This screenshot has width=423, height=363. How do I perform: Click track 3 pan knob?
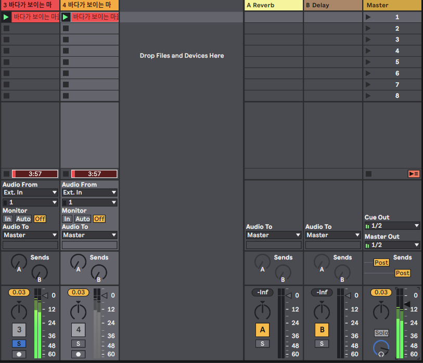pos(19,312)
